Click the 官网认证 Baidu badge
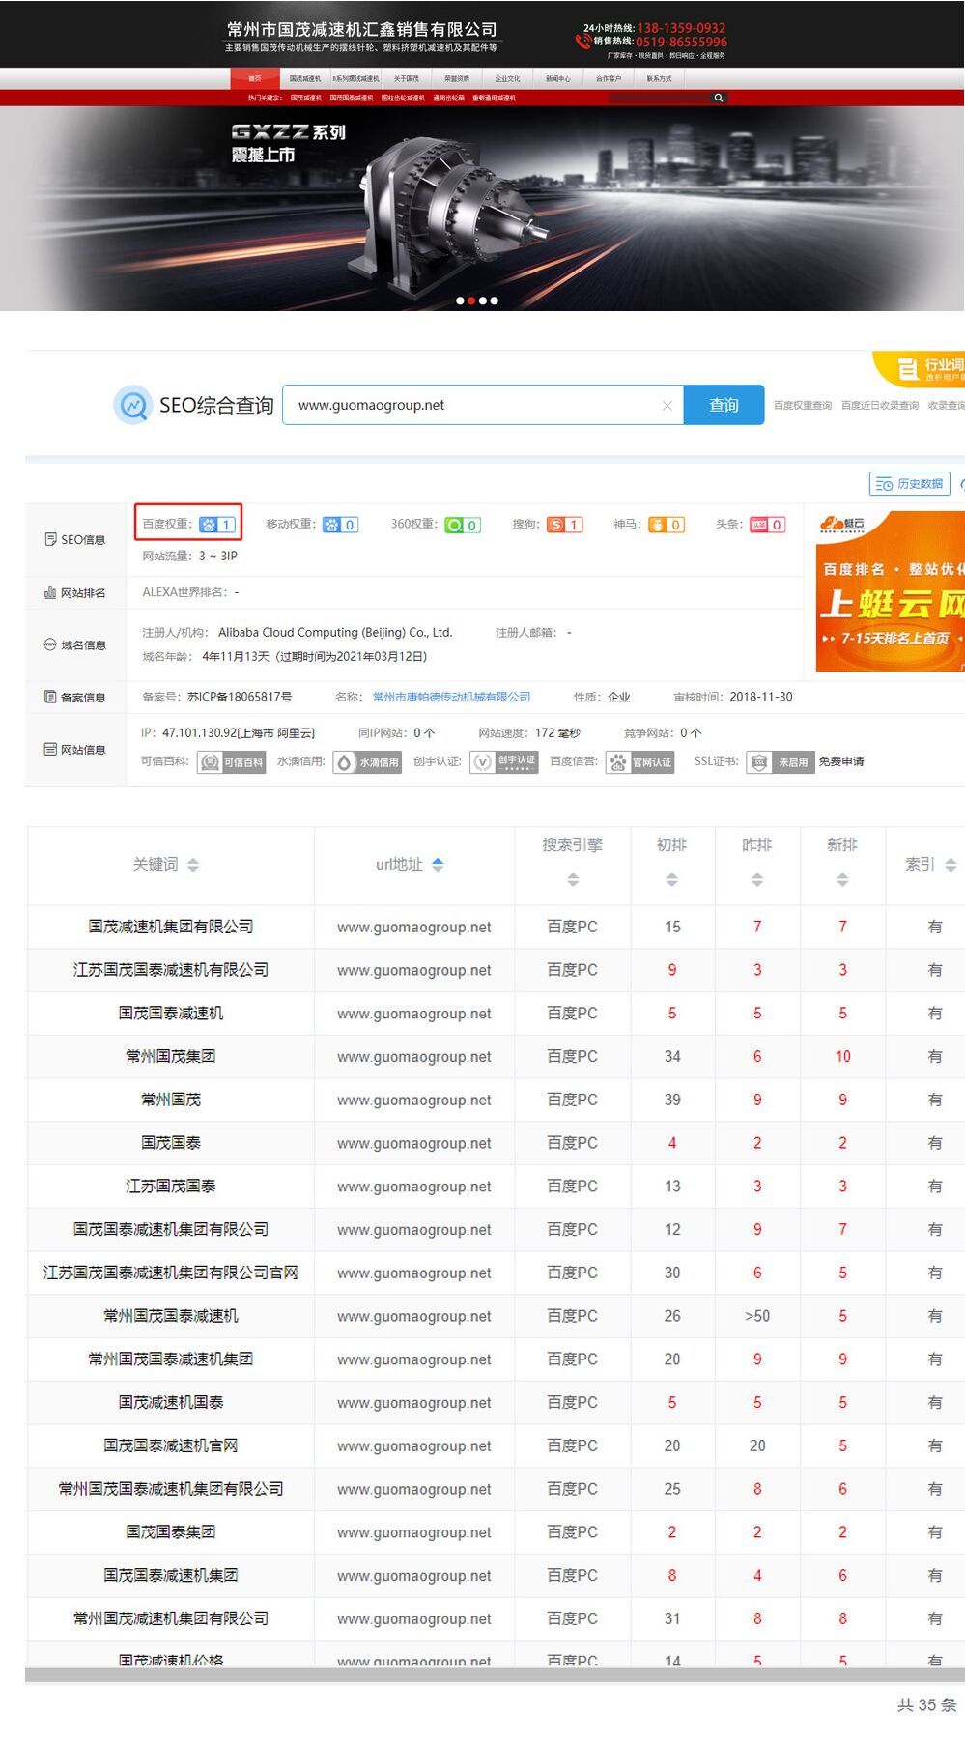This screenshot has height=1745, width=965. [x=639, y=762]
